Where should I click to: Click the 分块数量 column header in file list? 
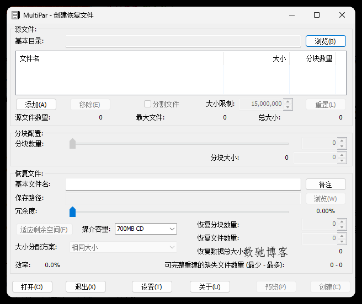312,58
